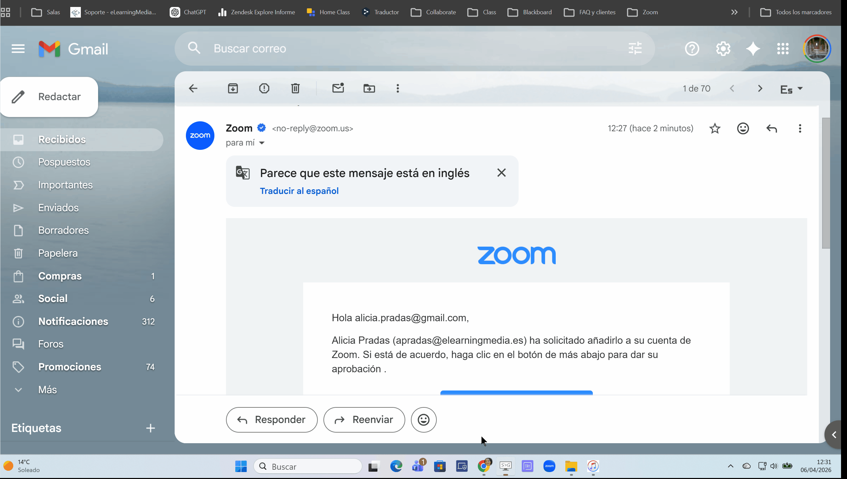847x479 pixels.
Task: Dismiss the translation suggestion banner
Action: click(501, 172)
